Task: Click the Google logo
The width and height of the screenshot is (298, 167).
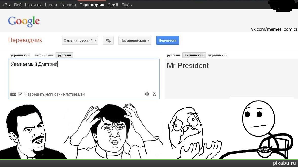Action: [24, 21]
